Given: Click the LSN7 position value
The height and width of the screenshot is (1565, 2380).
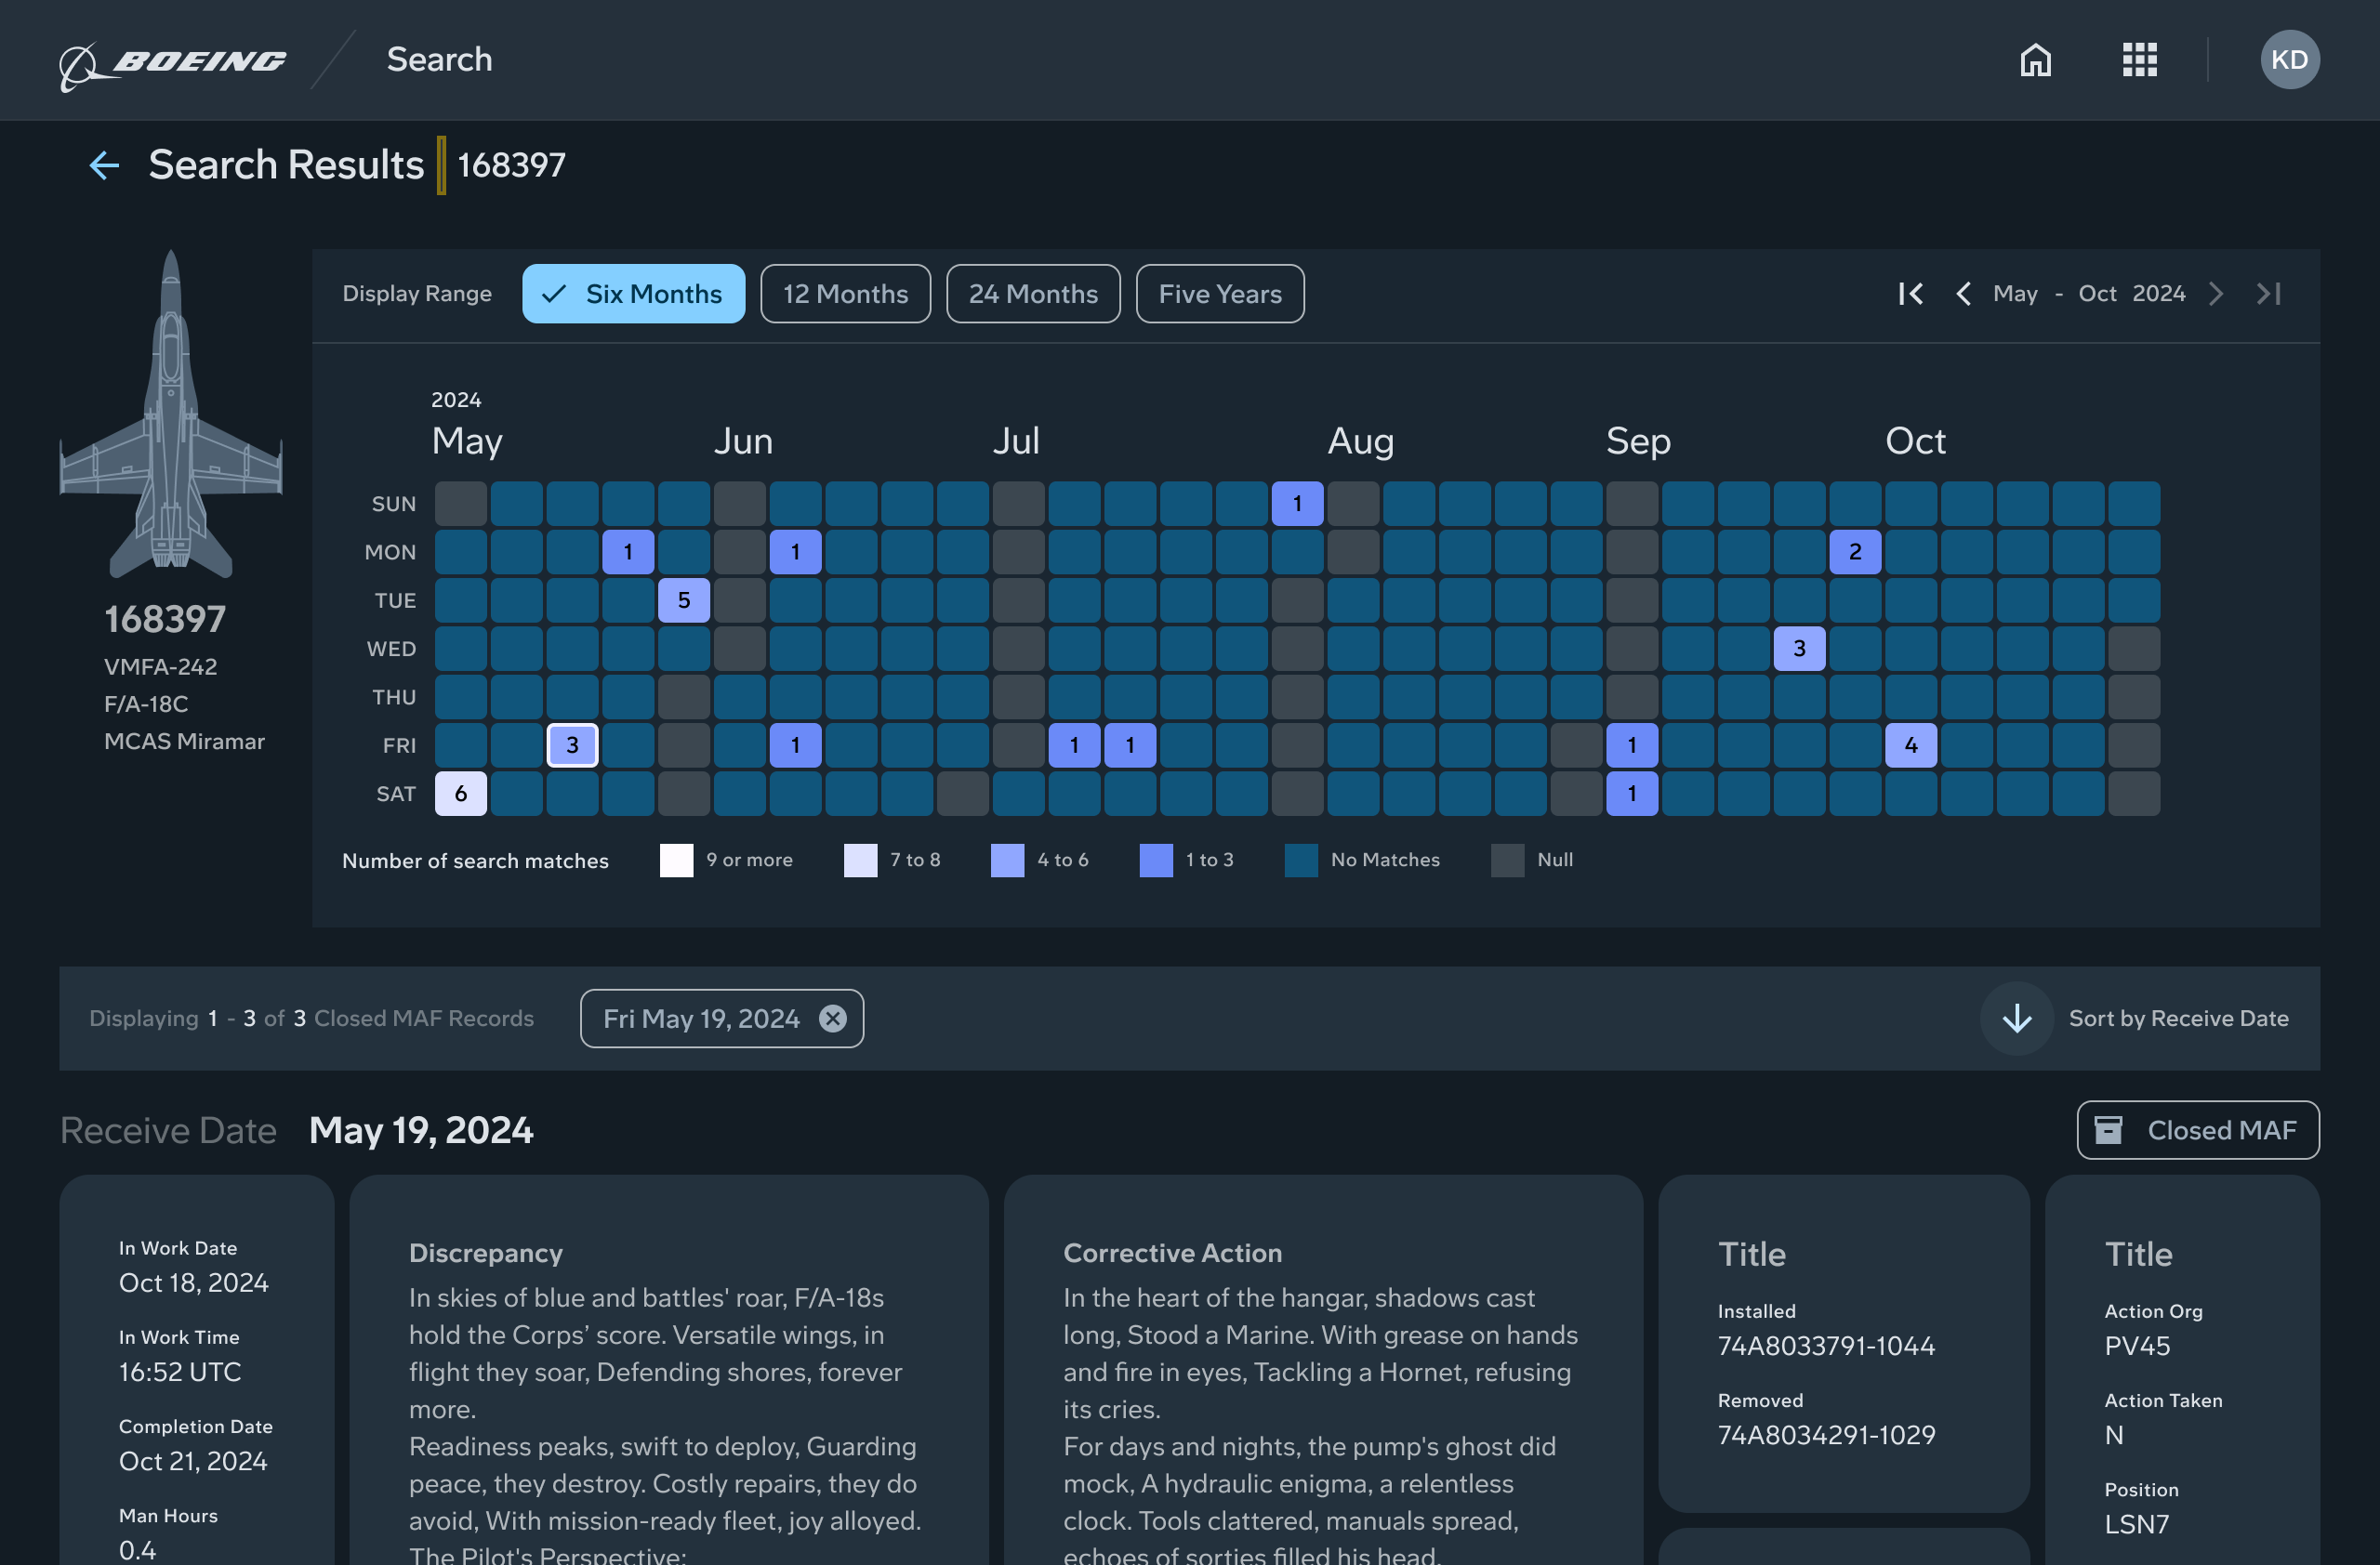Looking at the screenshot, I should click(x=2136, y=1524).
